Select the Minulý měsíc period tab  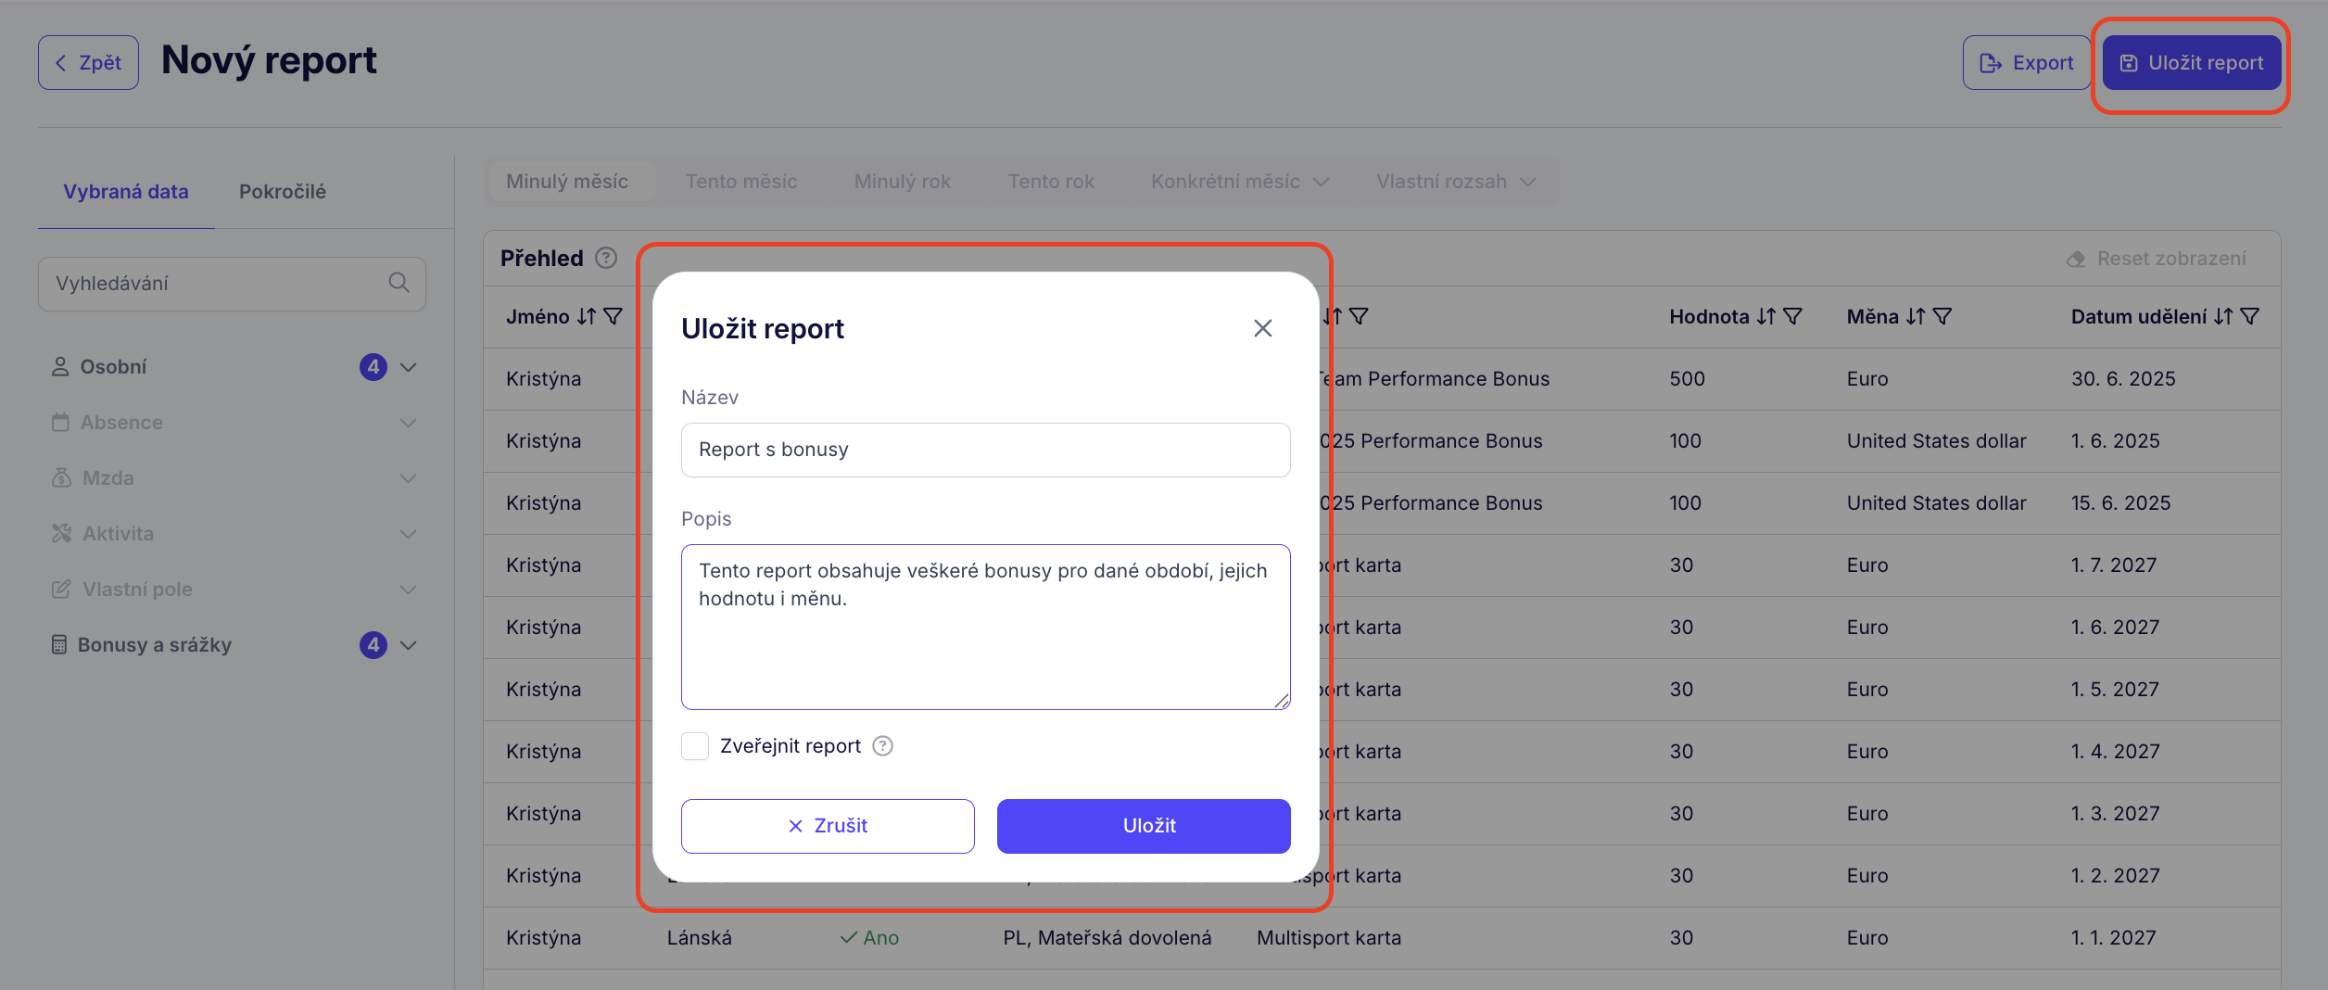(567, 182)
